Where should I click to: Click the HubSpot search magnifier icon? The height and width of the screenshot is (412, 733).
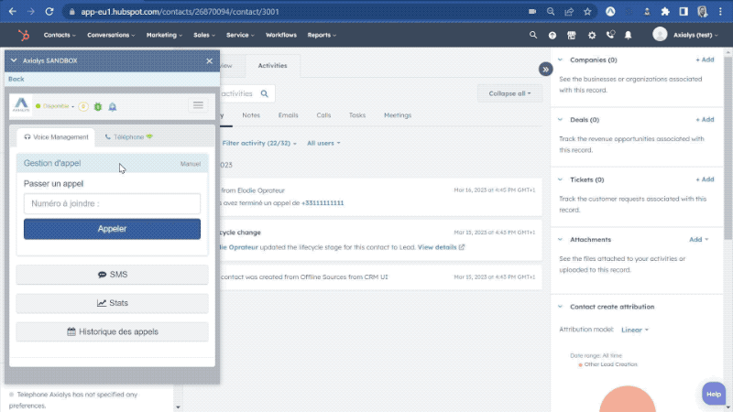pyautogui.click(x=533, y=35)
